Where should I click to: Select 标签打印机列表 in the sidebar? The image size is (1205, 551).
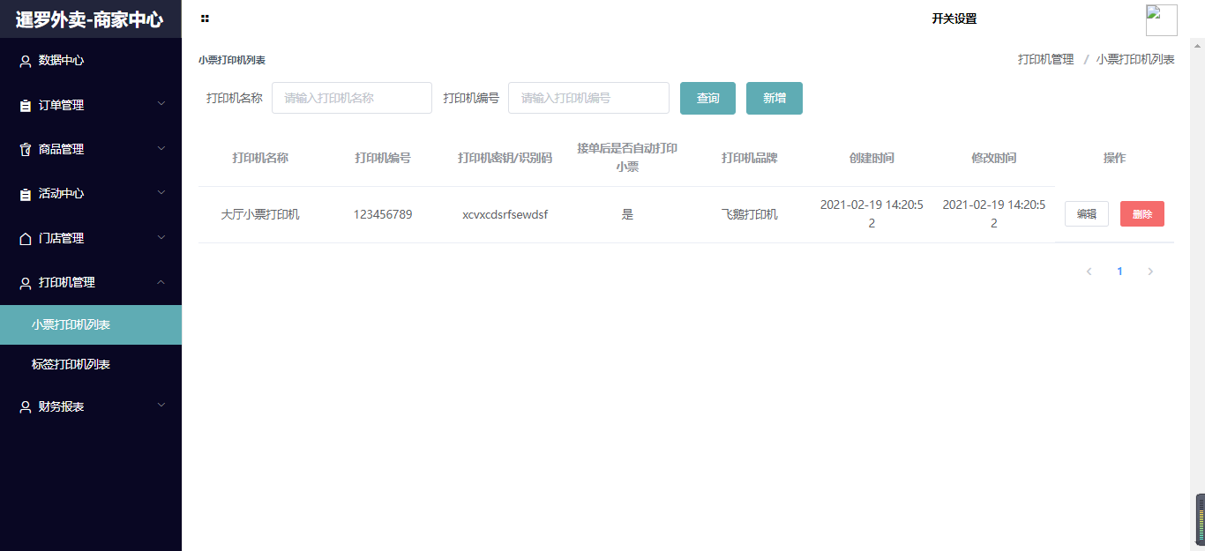click(91, 364)
